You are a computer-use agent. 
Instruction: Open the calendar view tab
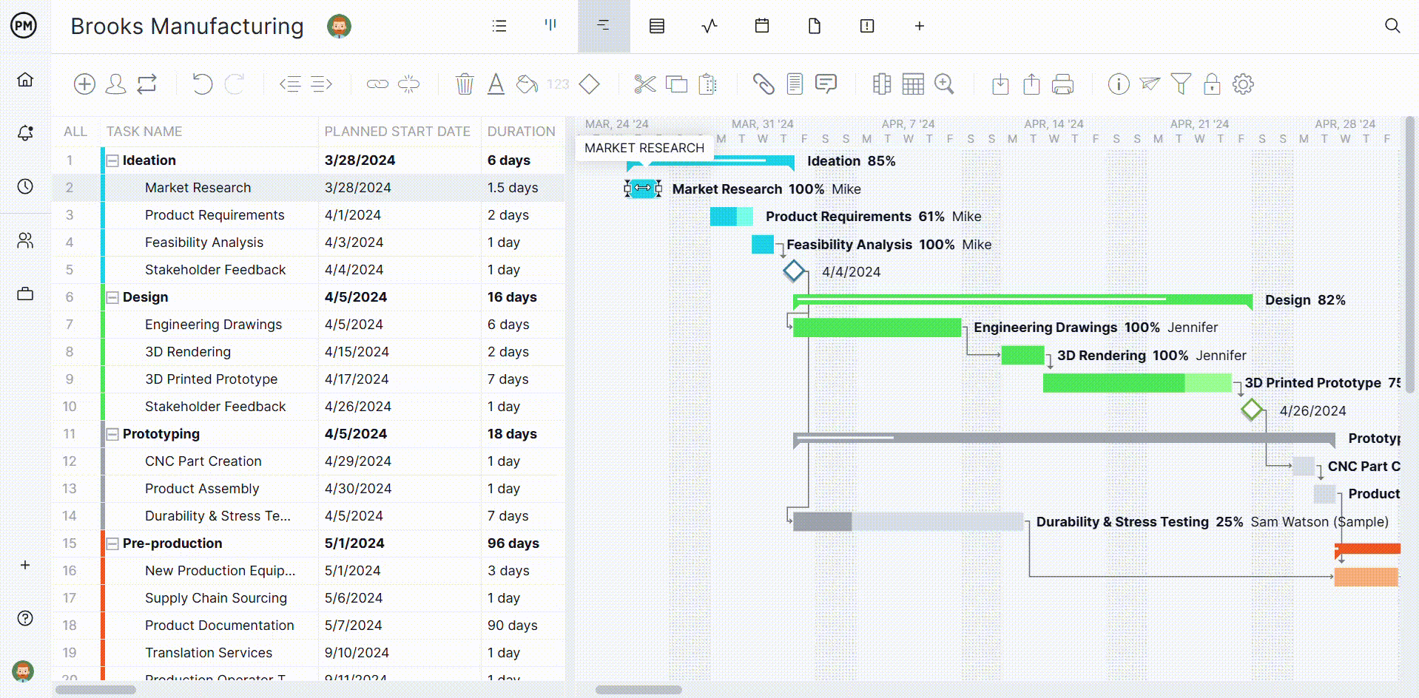762,26
